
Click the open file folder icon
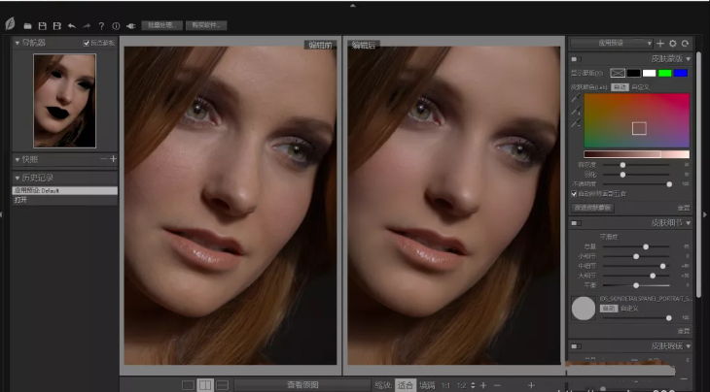click(27, 24)
